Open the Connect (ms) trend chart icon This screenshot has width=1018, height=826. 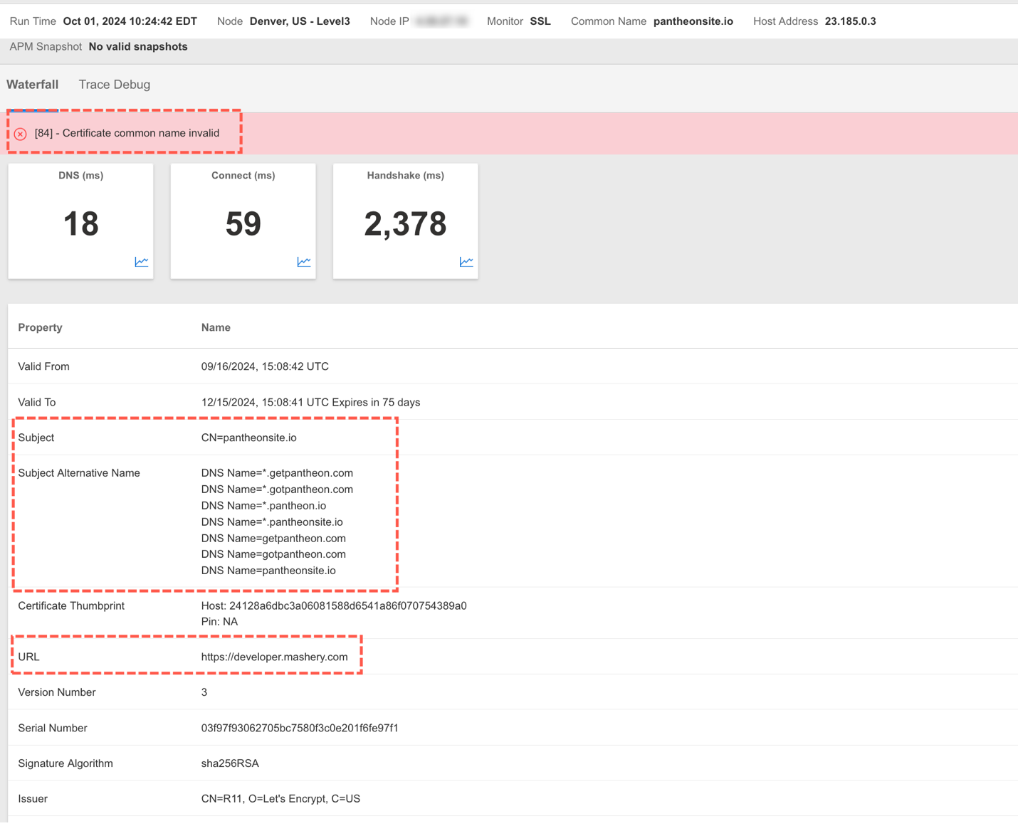click(304, 262)
